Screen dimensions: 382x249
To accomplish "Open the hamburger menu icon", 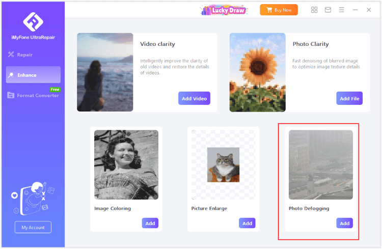I will coord(342,10).
